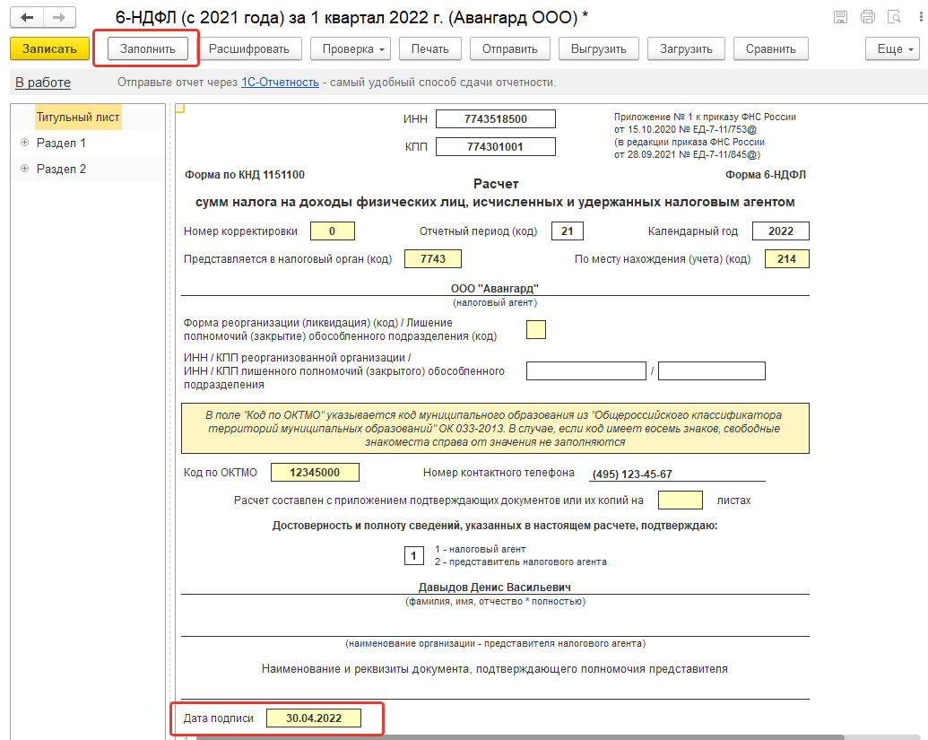Click the reorganization form code field
This screenshot has height=740, width=928.
pos(535,329)
